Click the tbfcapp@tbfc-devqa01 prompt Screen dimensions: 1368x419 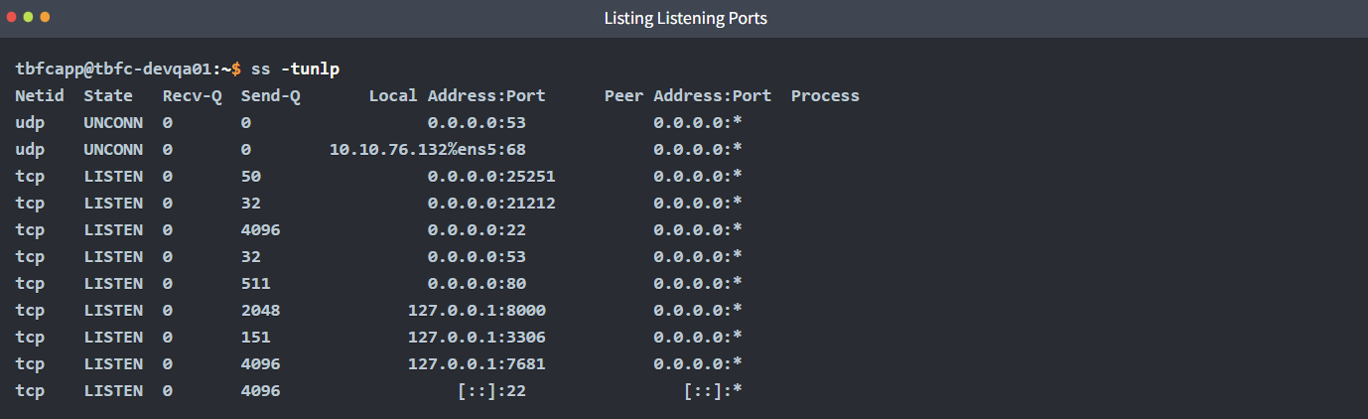pyautogui.click(x=117, y=69)
